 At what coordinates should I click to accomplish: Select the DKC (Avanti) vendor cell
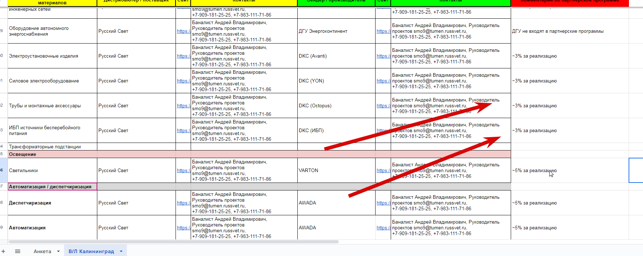pos(336,56)
